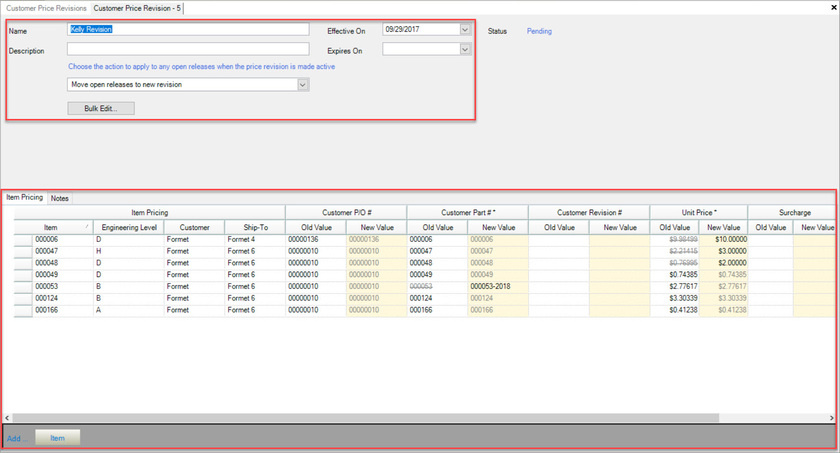The height and width of the screenshot is (453, 840).
Task: Click the Formet 4 Ship-To cell
Action: coord(255,239)
